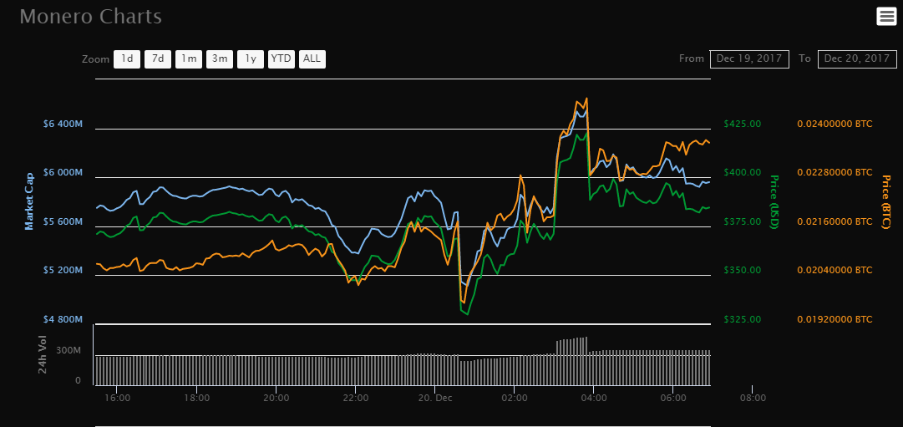Viewport: 903px width, 427px height.
Task: Click the $325.00 USD price label
Action: point(743,319)
